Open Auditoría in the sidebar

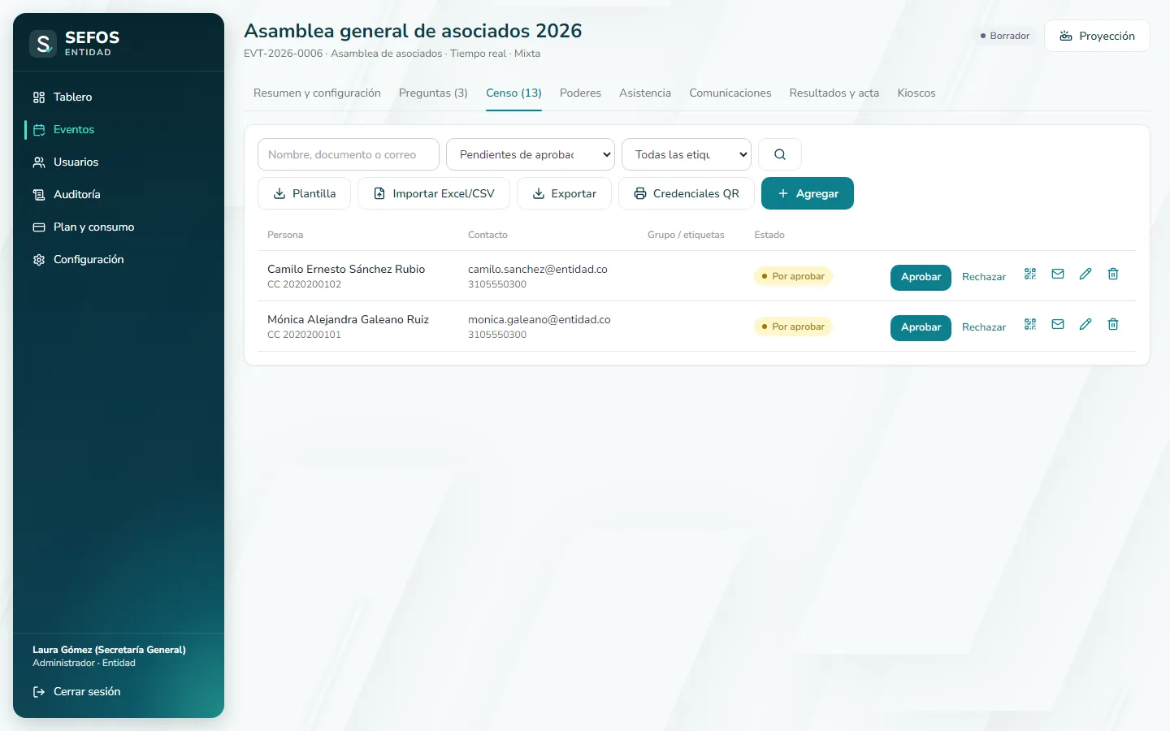tap(119, 195)
